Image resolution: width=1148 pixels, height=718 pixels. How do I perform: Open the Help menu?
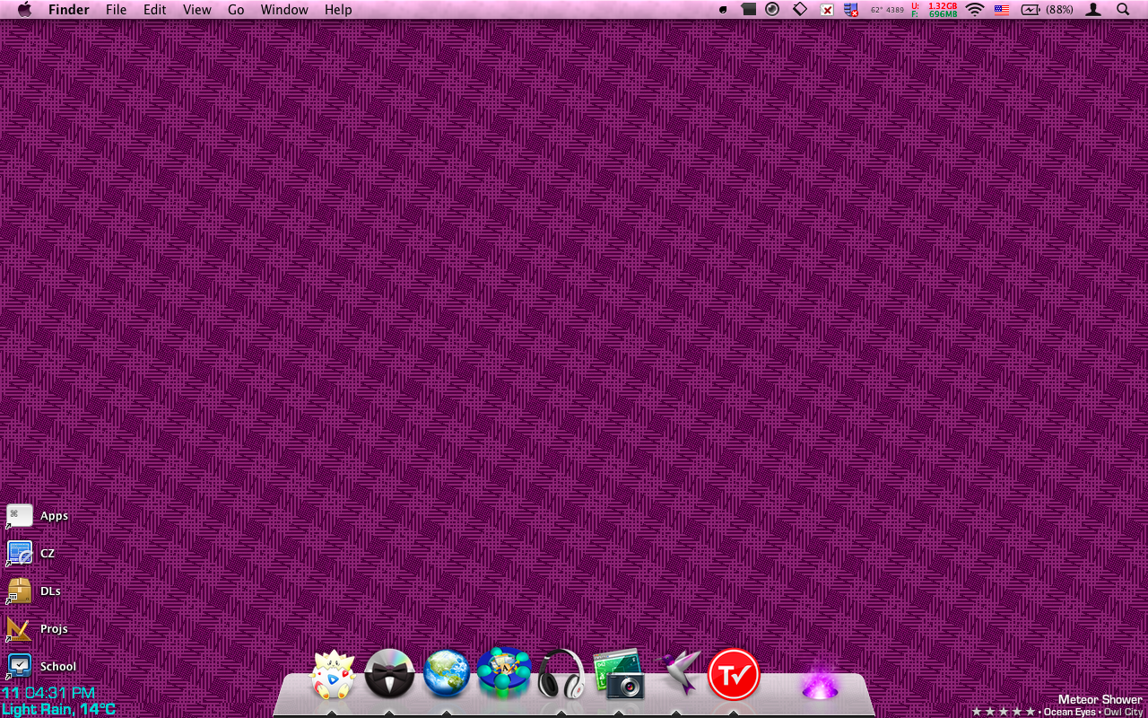tap(338, 10)
